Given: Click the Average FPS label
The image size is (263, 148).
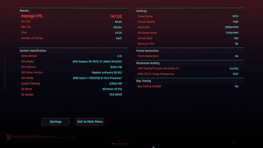Looking at the screenshot, I should (x=32, y=16).
